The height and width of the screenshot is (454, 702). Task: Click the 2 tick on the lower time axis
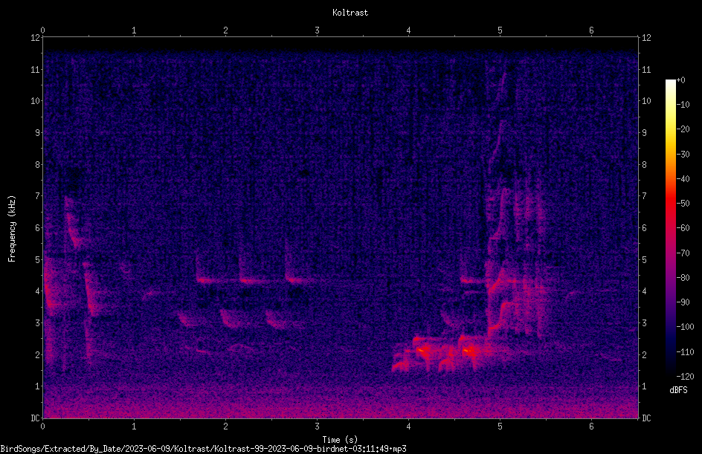click(225, 427)
